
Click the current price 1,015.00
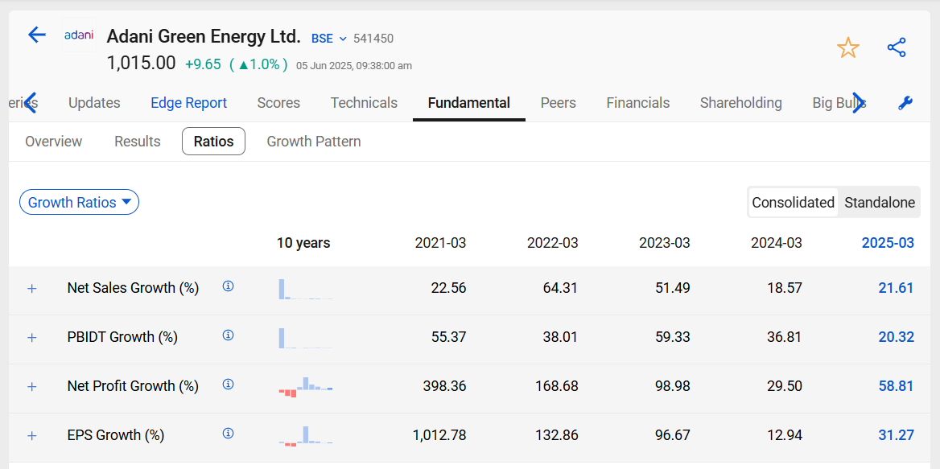click(x=142, y=63)
